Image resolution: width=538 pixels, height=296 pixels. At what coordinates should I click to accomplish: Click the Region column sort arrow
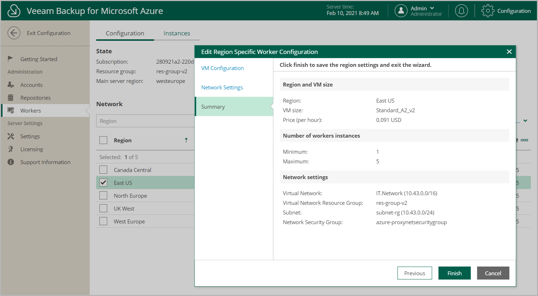tap(186, 140)
